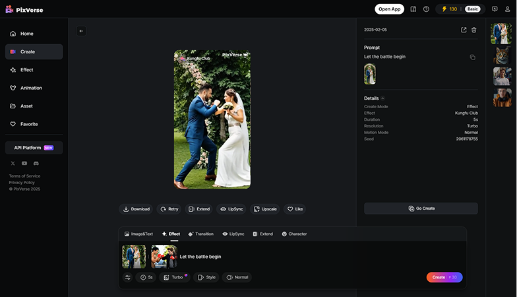Open the advanced settings sliders icon
The height and width of the screenshot is (297, 517).
click(128, 277)
